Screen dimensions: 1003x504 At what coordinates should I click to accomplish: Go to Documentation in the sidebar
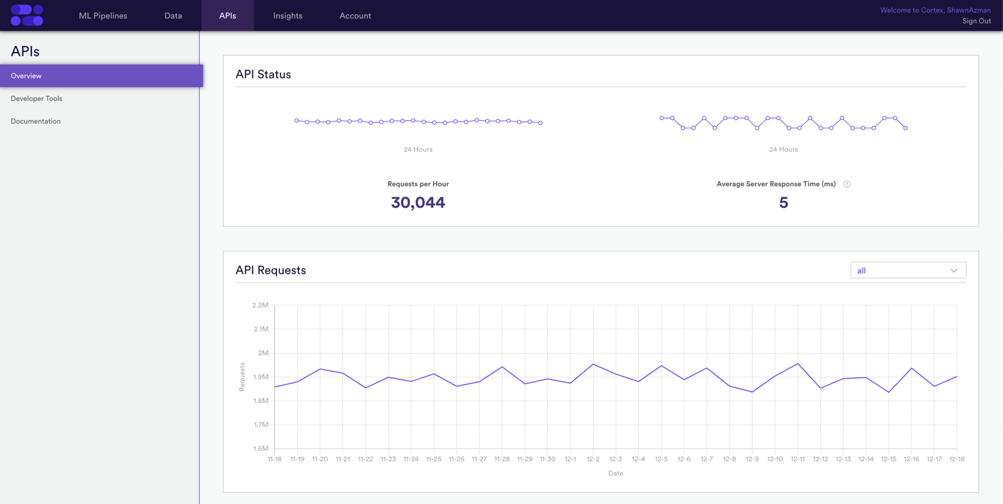(x=35, y=121)
